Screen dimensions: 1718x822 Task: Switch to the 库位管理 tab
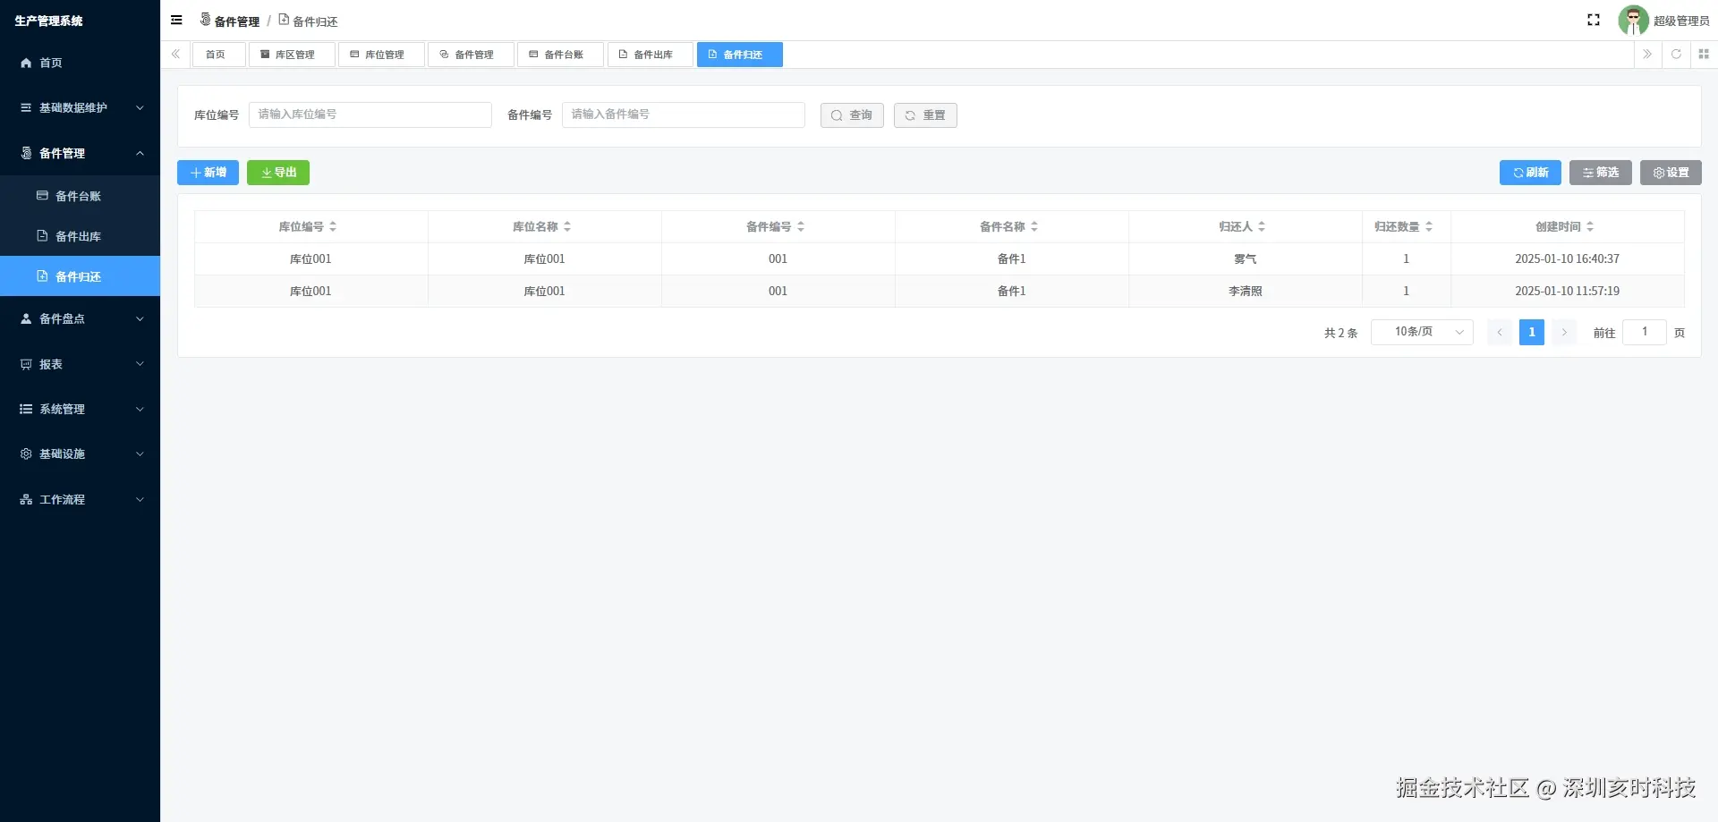coord(381,55)
